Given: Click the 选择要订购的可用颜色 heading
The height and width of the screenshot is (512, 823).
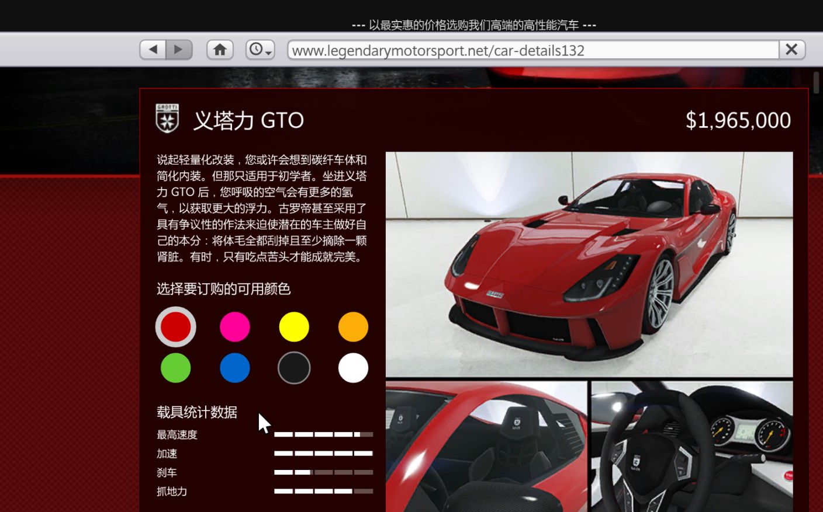Looking at the screenshot, I should tap(223, 289).
